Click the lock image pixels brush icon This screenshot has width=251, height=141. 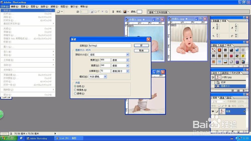(222, 106)
